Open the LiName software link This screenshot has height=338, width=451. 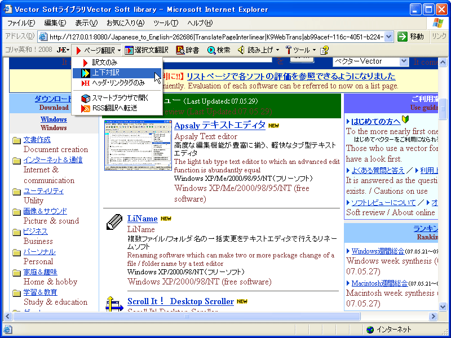coord(143,219)
